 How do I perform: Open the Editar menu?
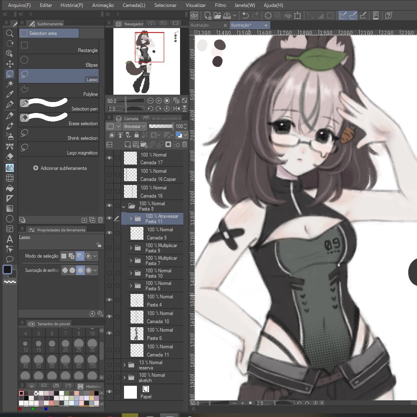pos(46,5)
